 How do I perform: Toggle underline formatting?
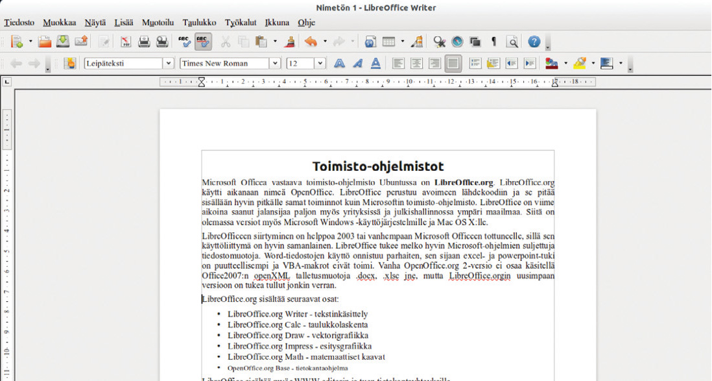[375, 63]
